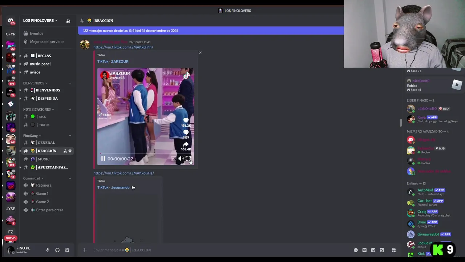Open the GIF picker
Image resolution: width=465 pixels, height=262 pixels.
tap(364, 250)
